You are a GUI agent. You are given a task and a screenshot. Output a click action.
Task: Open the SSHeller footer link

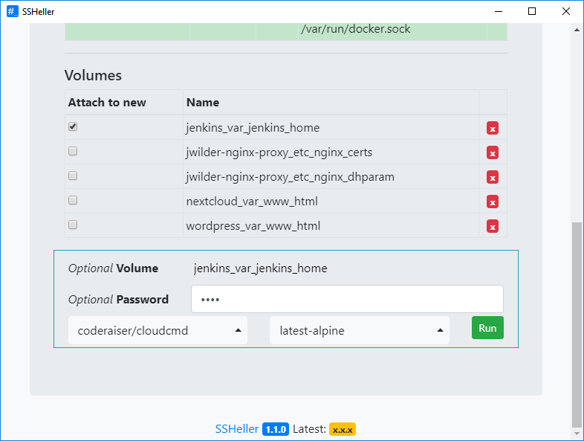tap(237, 429)
